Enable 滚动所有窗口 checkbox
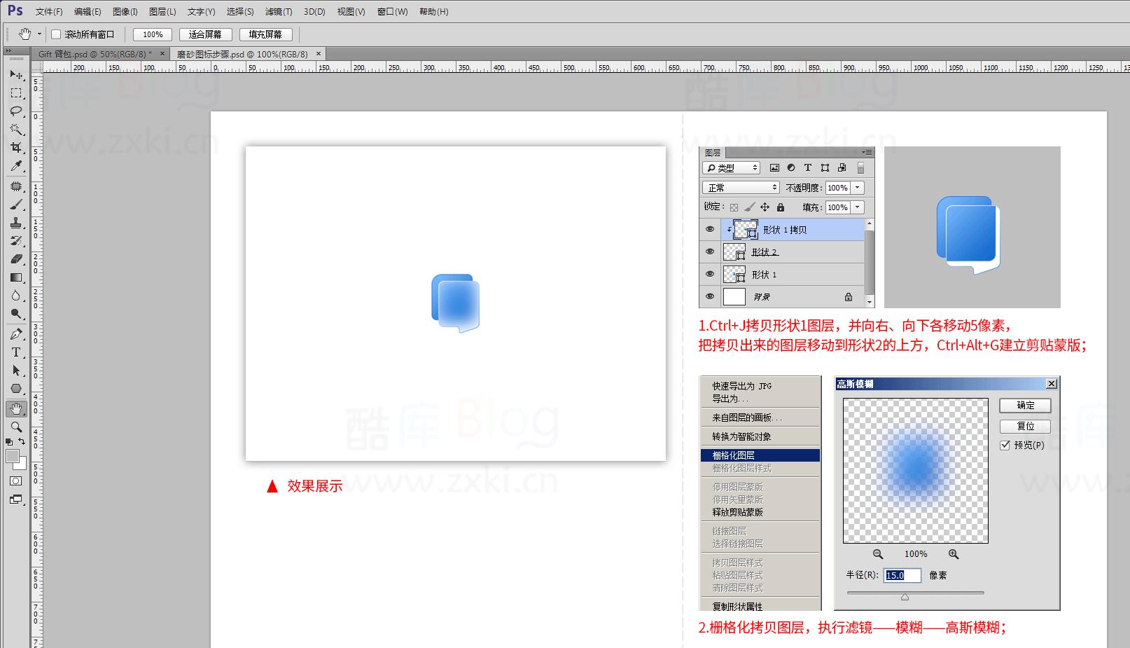 [55, 34]
